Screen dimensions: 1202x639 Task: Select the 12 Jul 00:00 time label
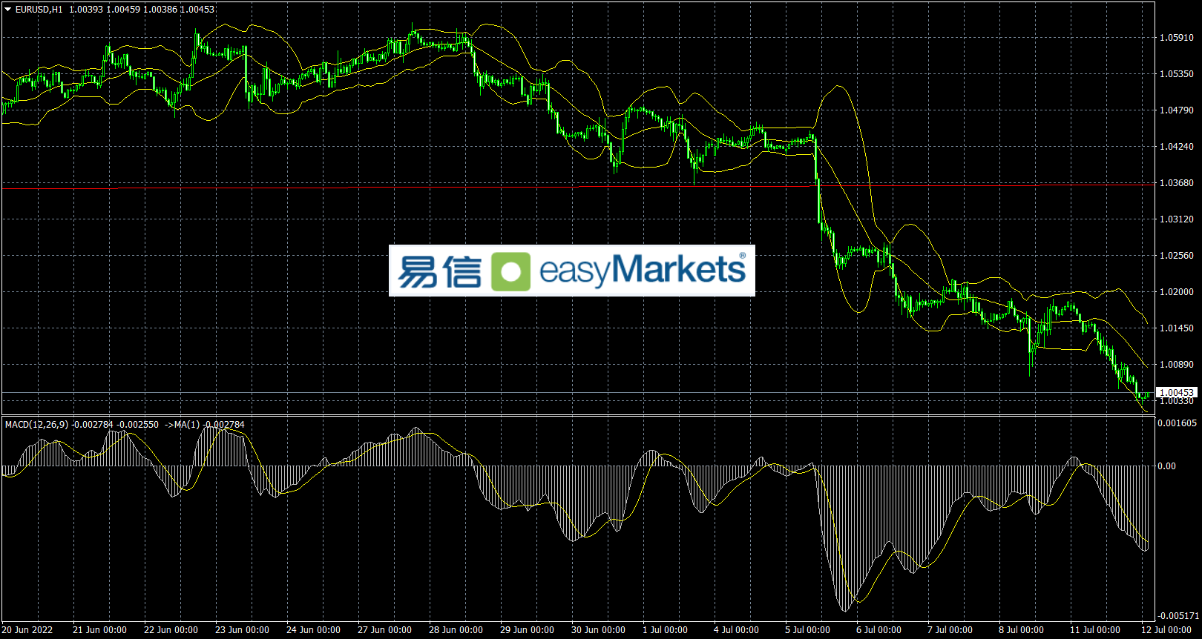click(x=1166, y=630)
